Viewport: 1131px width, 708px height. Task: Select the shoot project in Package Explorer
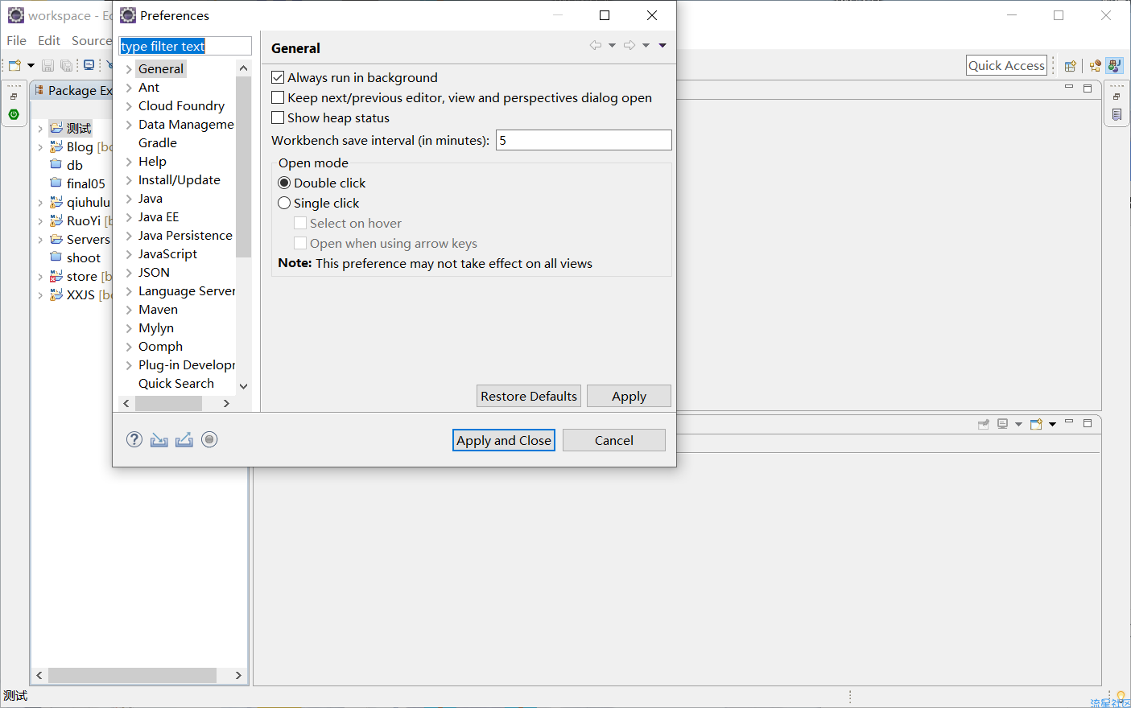84,258
